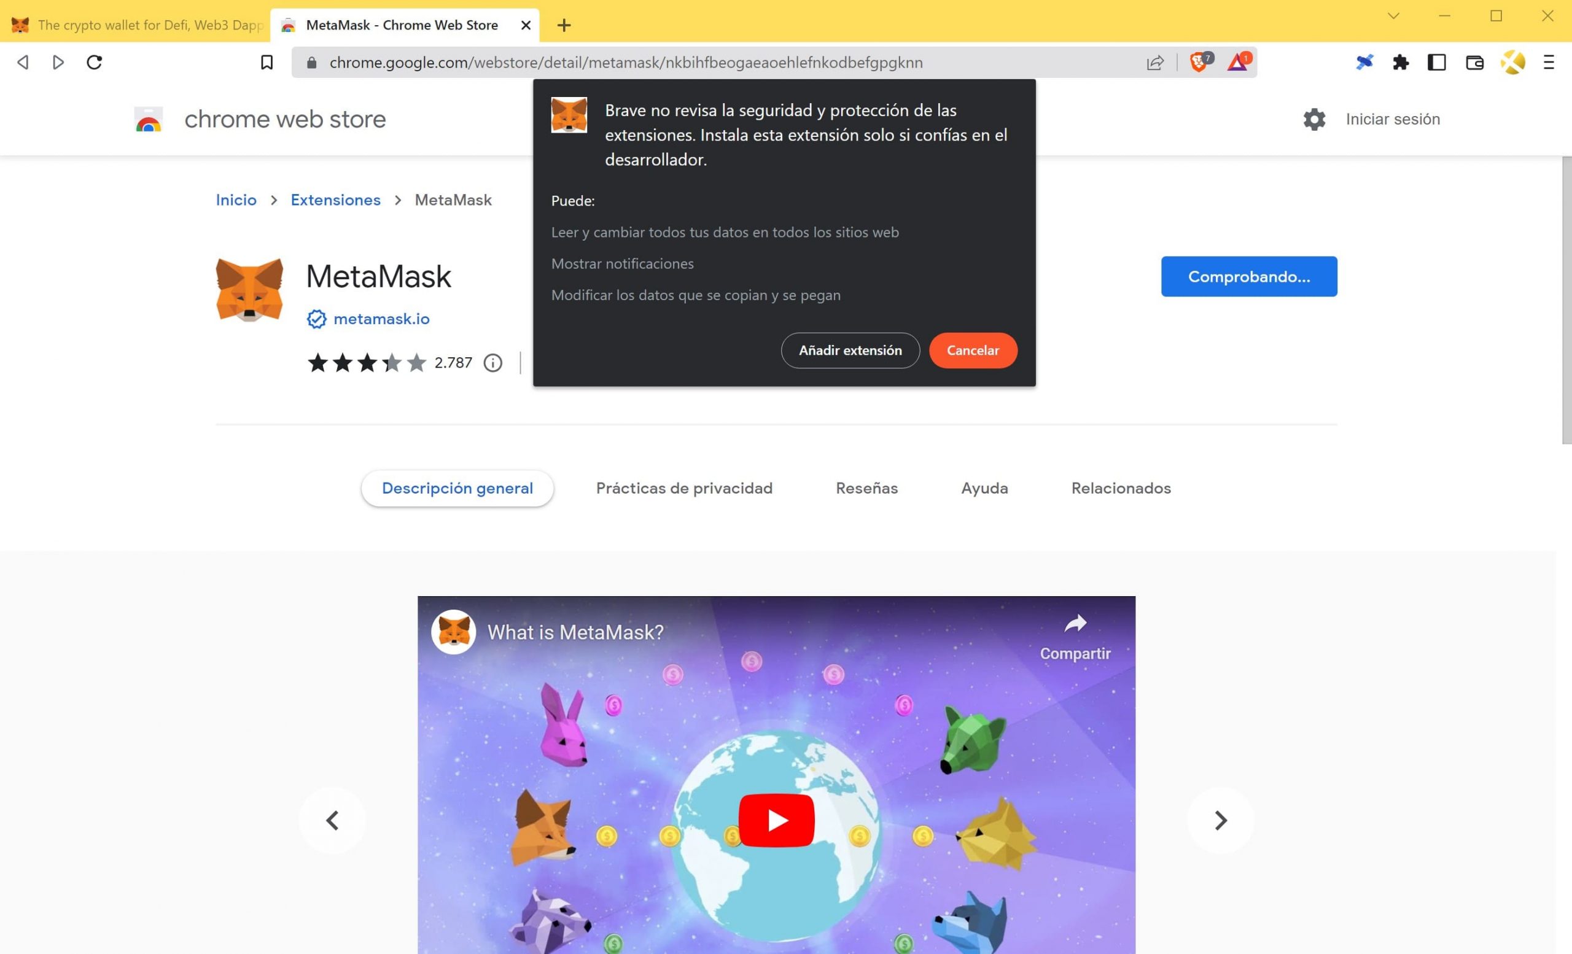1572x954 pixels.
Task: Open the Brave Wallet icon
Action: pos(1474,62)
